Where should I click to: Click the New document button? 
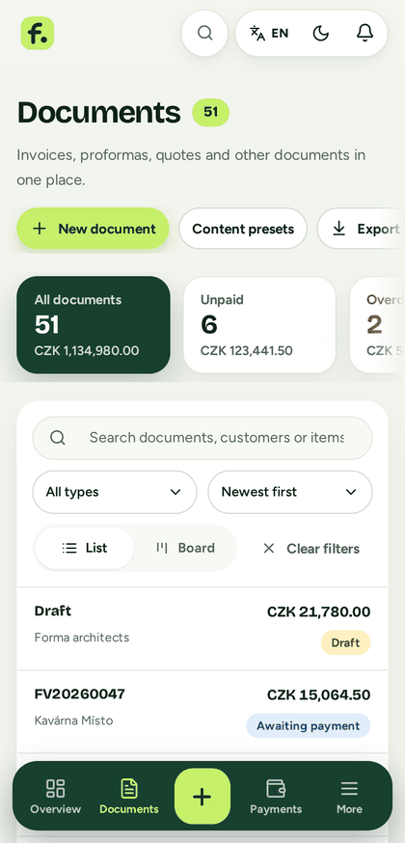tap(93, 229)
